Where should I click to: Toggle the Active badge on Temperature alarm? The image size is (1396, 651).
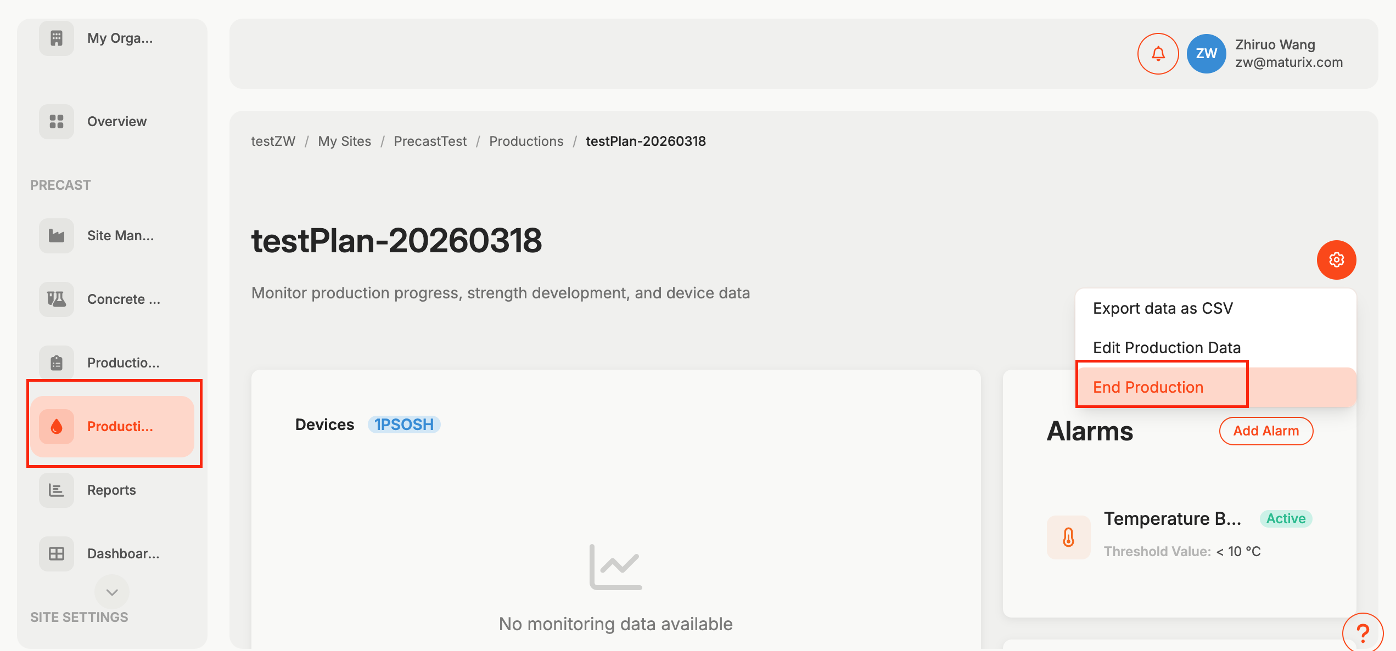click(1285, 518)
